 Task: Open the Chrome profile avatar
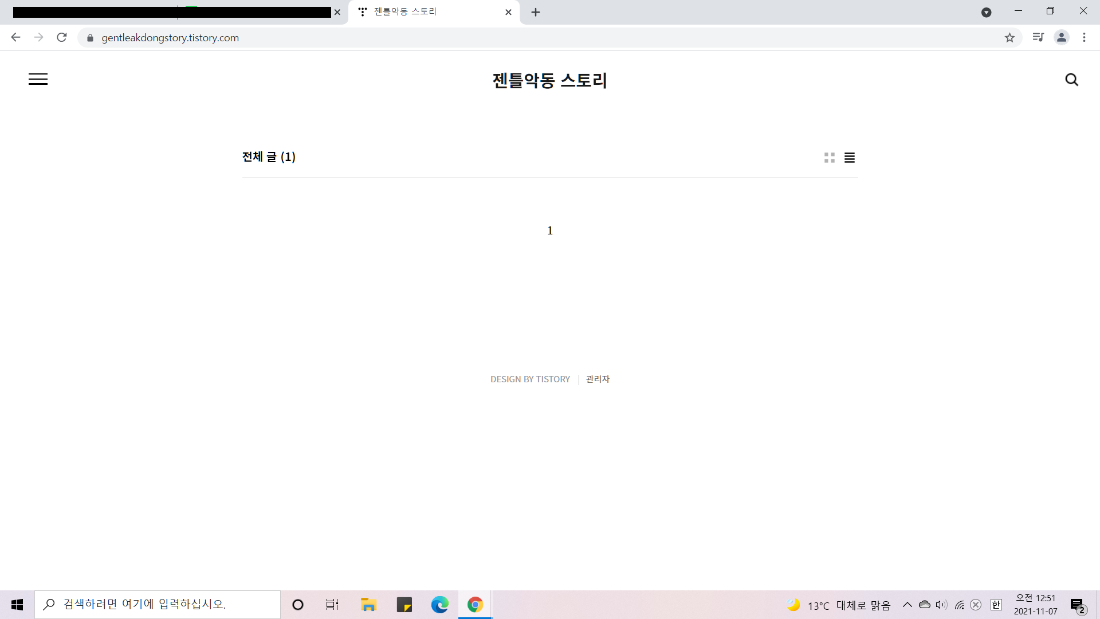1062,37
